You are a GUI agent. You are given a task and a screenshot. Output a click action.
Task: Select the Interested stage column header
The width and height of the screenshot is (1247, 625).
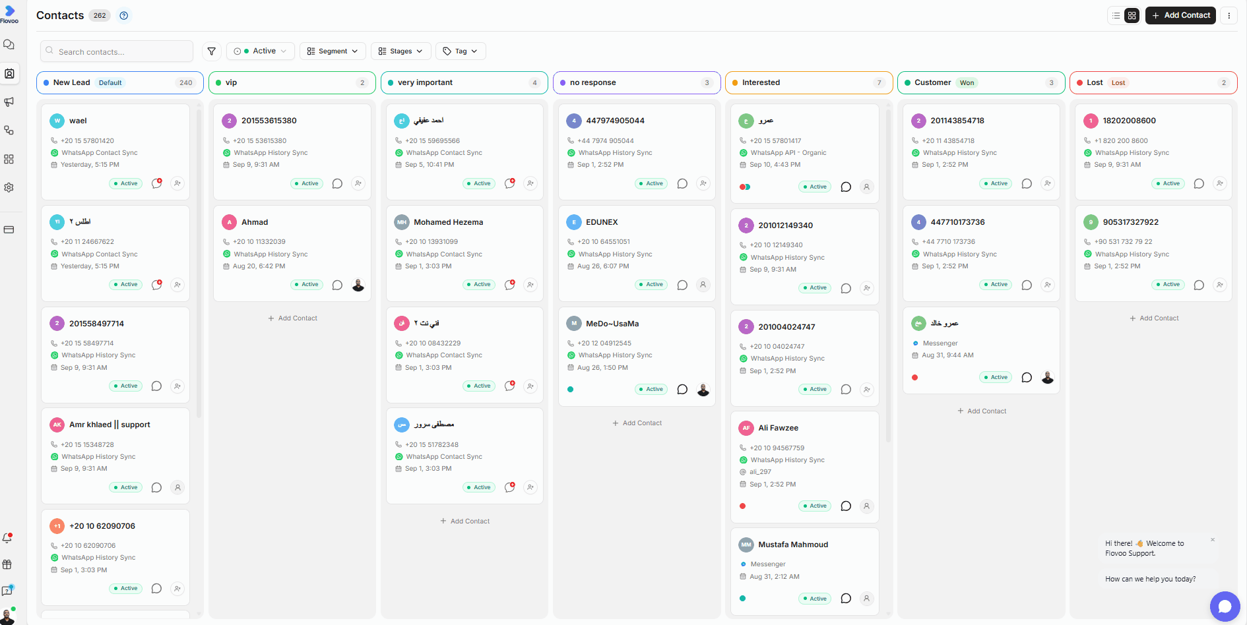(809, 82)
